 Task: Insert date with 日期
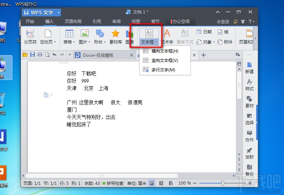click(x=204, y=32)
